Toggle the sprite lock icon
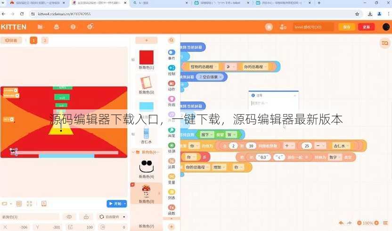The height and width of the screenshot is (231, 392). point(86,217)
